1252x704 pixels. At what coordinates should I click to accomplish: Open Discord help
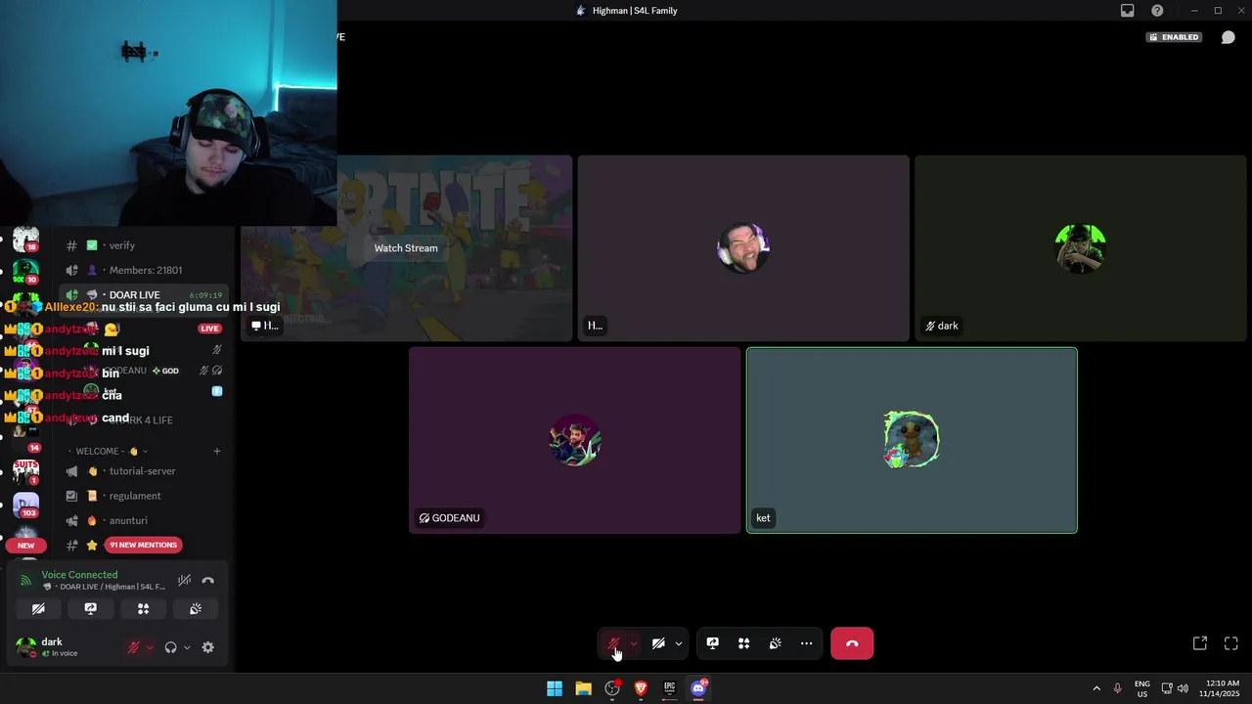pyautogui.click(x=1158, y=11)
